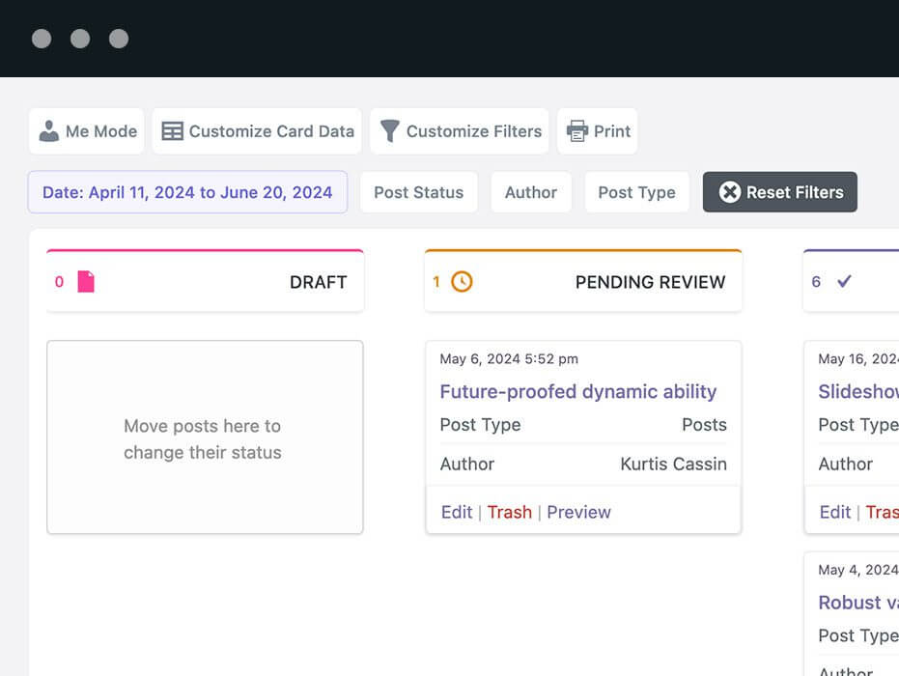Click the orange Pending Review clock icon
Screen dimensions: 899x676
pos(462,282)
